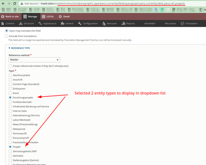
Task: Check the Personenprofil type
Action: [x=10, y=138]
